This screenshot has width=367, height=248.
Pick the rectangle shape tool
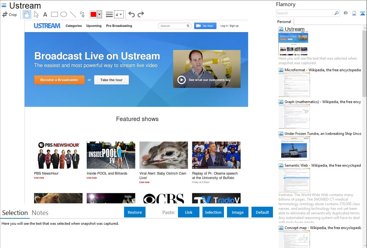click(54, 14)
